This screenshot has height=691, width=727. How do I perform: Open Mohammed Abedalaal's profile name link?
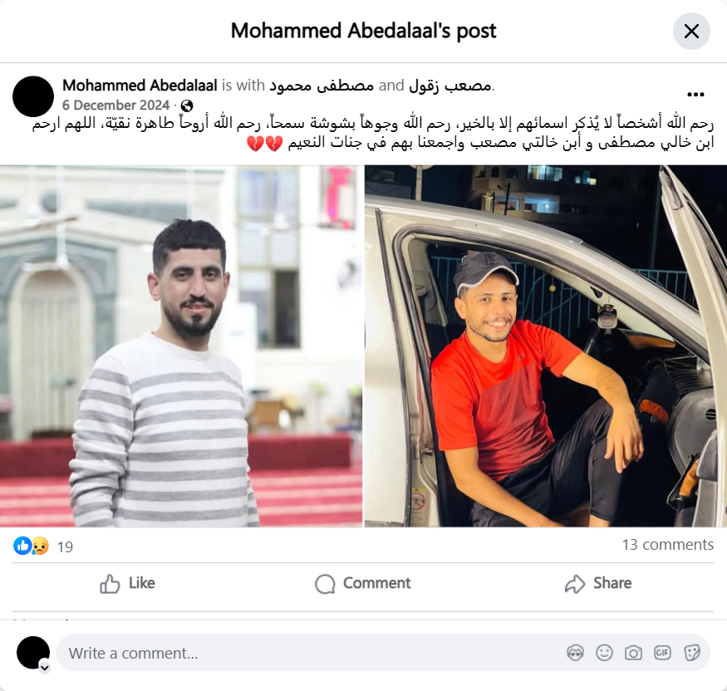click(140, 86)
